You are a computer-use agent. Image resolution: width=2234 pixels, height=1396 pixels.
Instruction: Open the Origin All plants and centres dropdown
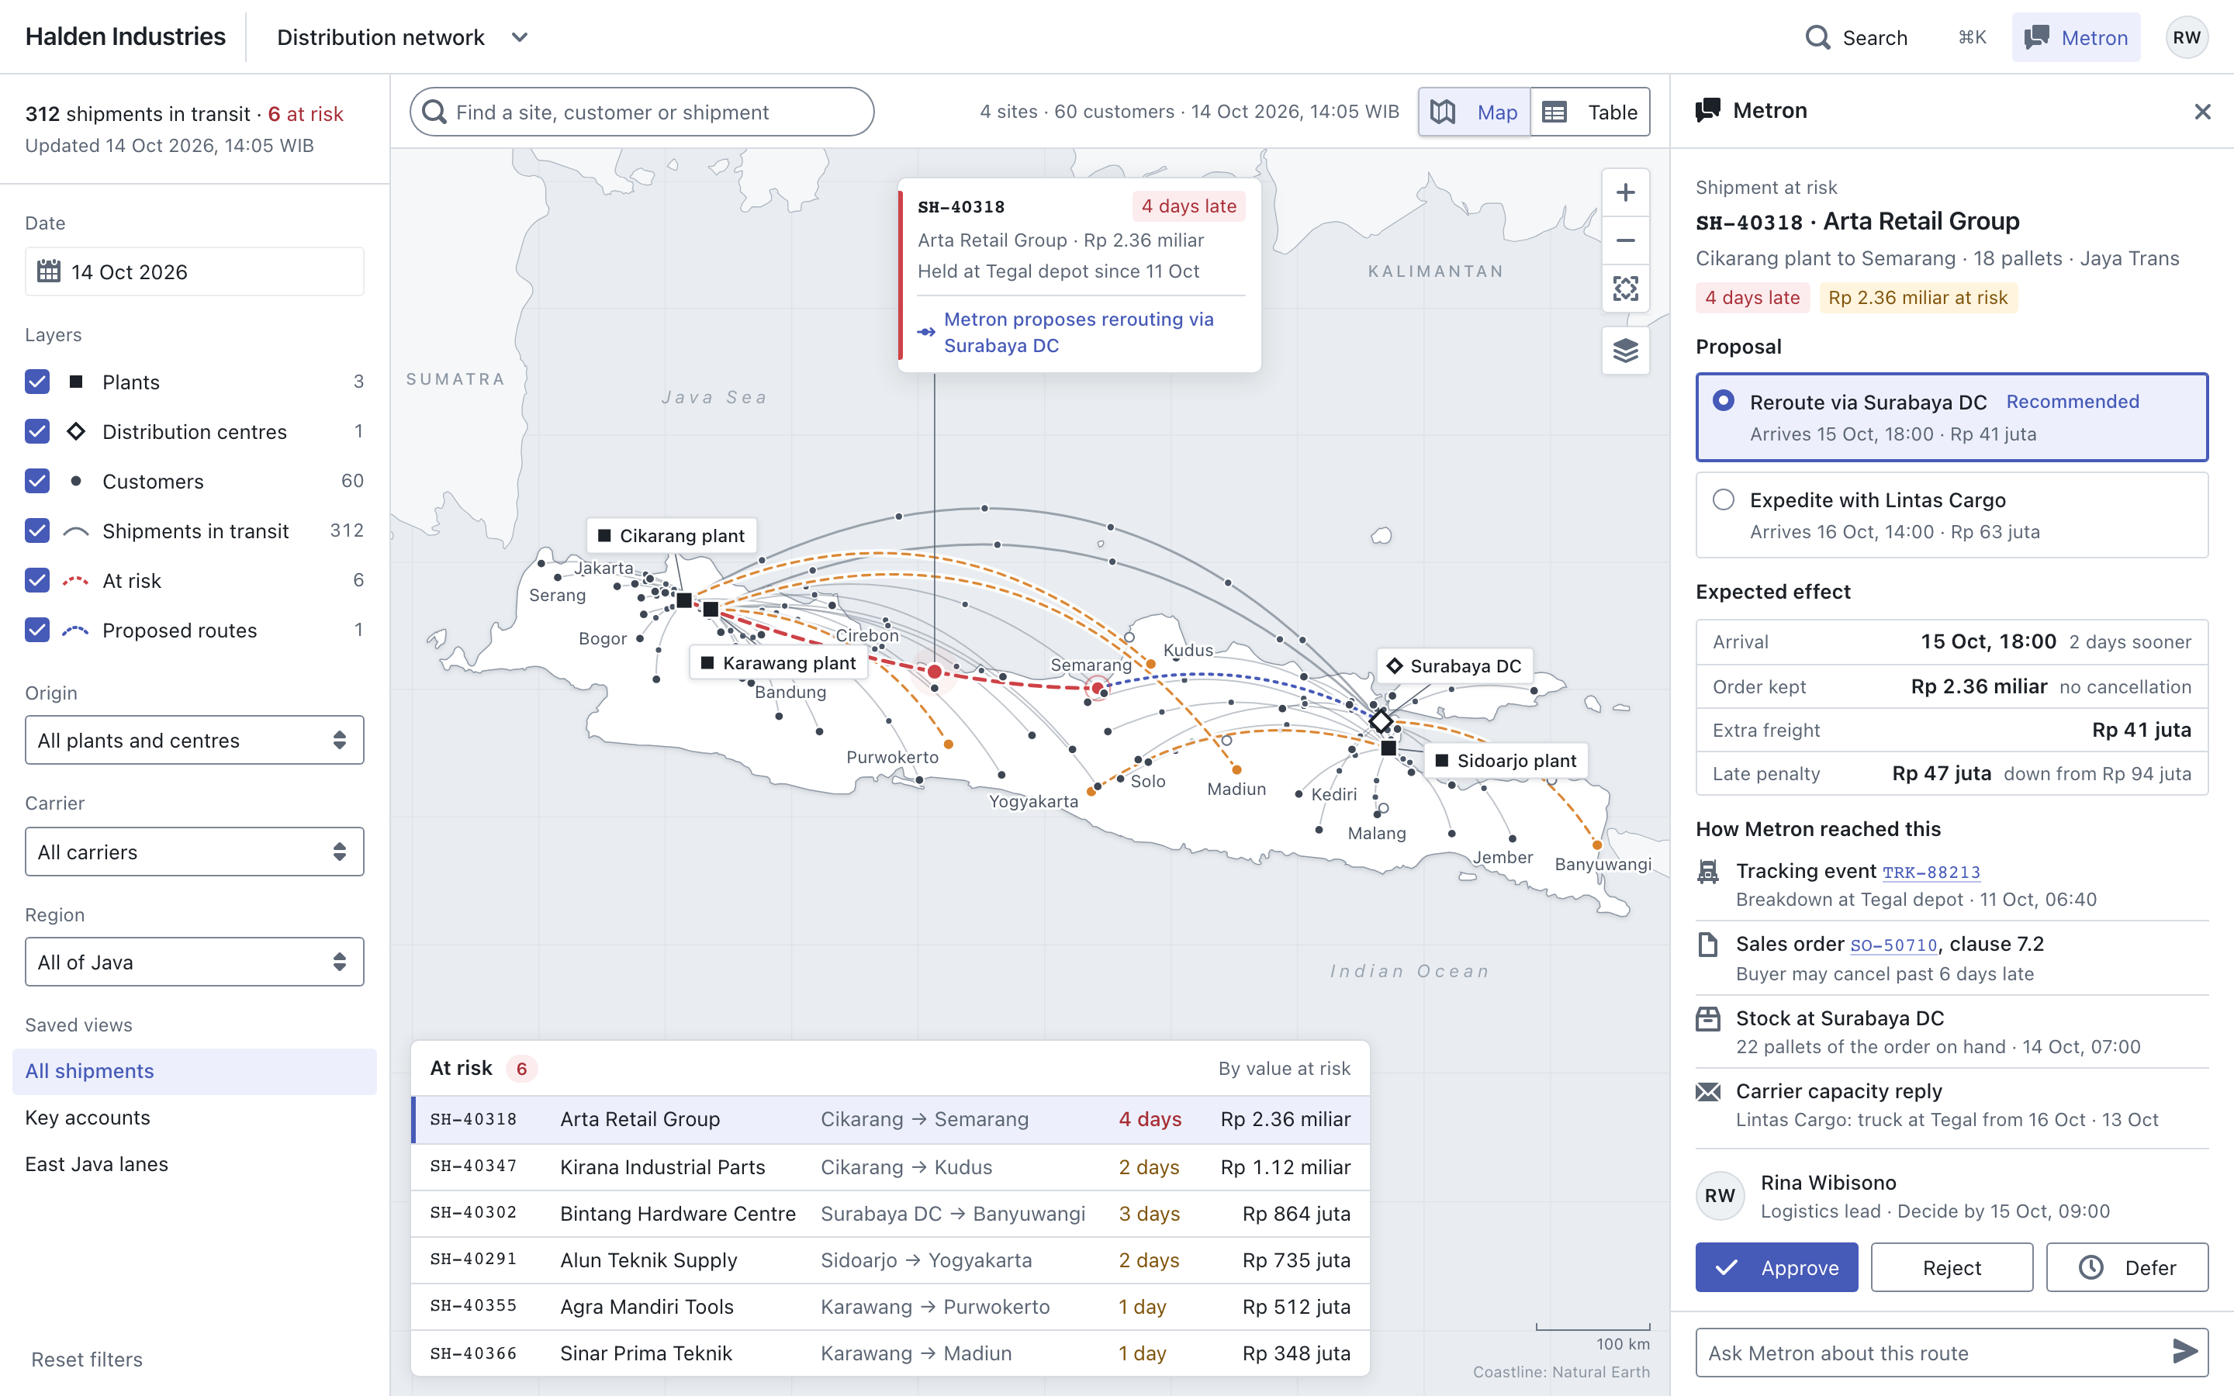195,740
